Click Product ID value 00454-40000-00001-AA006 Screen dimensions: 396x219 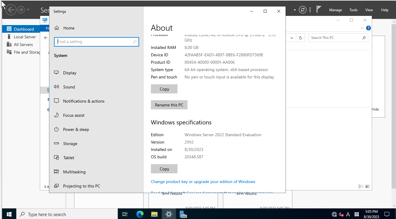point(209,62)
